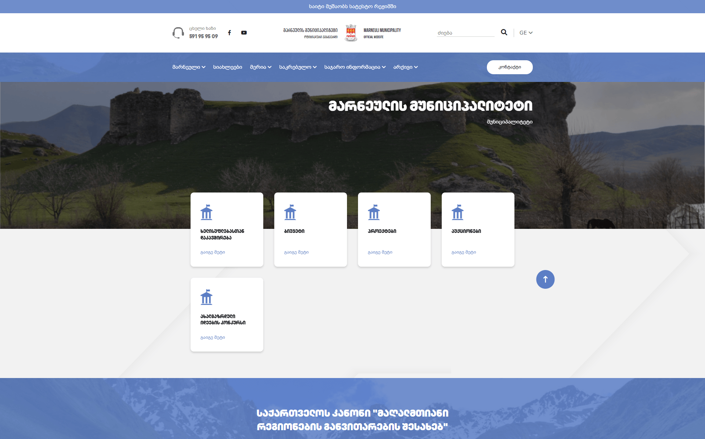Click გაიგე მეტი under ახალგაზრდული იდეების კონკურსი
The height and width of the screenshot is (439, 705).
213,338
